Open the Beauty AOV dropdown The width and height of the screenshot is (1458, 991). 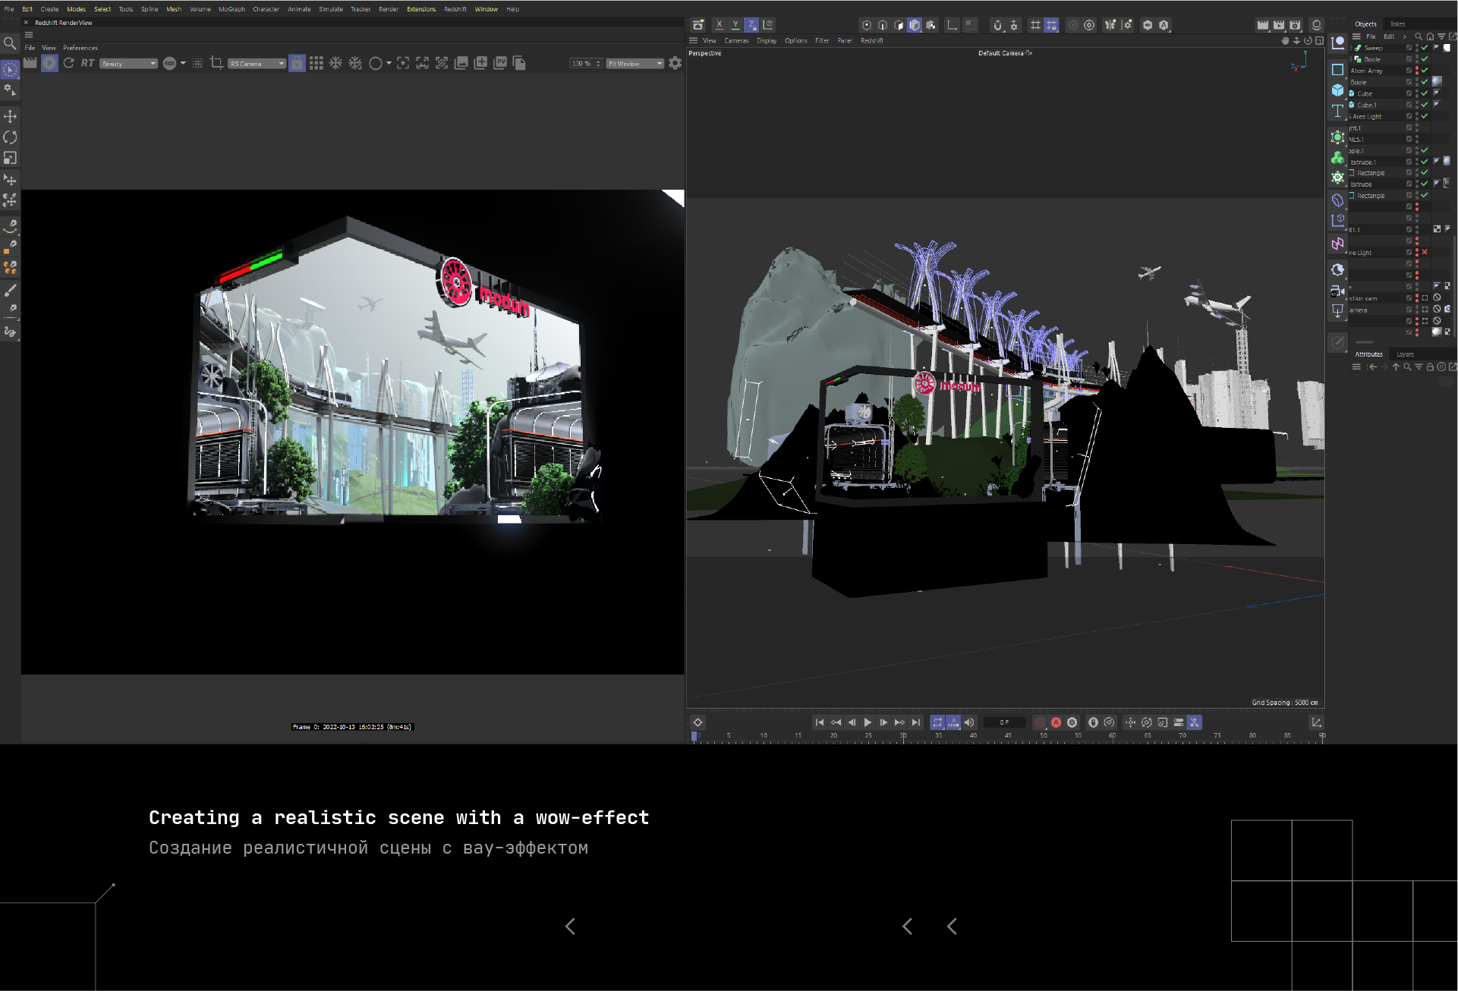(129, 64)
